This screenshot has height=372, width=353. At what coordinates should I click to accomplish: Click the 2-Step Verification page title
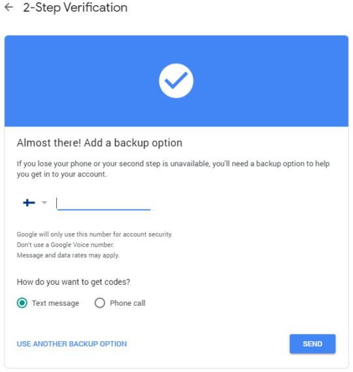coord(75,7)
